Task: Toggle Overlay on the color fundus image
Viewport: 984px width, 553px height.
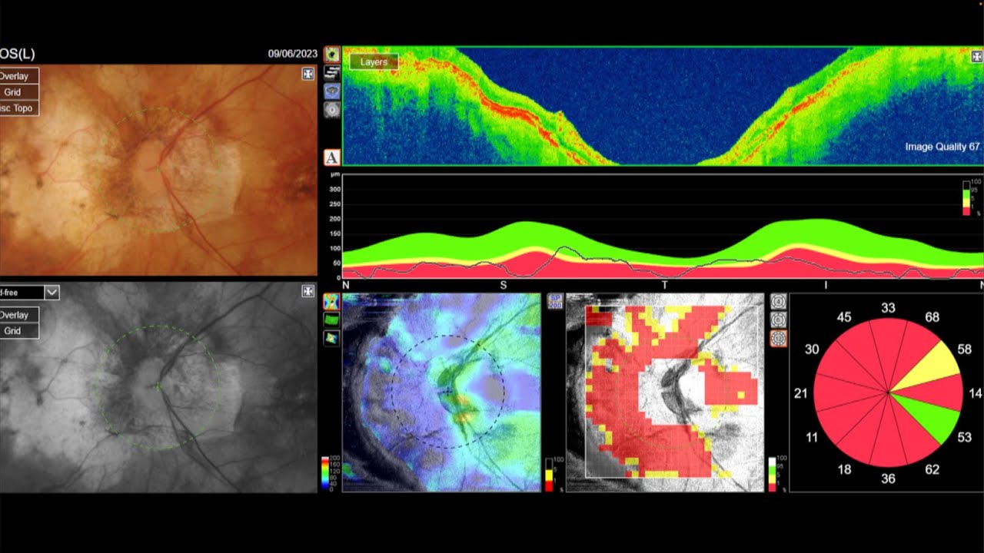Action: 18,76
